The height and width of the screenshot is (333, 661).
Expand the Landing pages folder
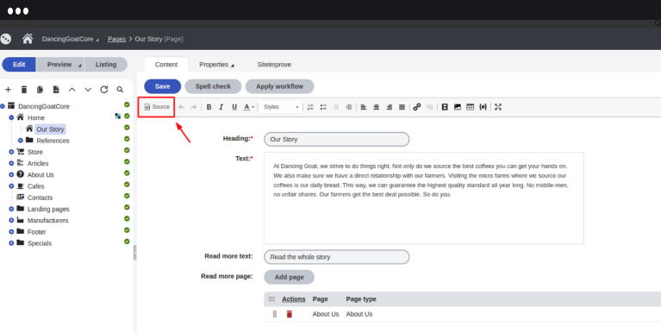pyautogui.click(x=11, y=209)
